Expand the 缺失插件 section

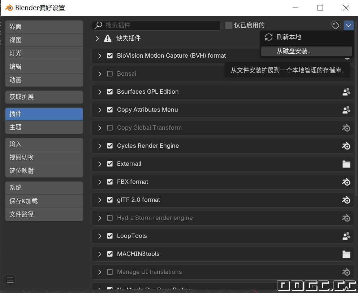click(97, 38)
